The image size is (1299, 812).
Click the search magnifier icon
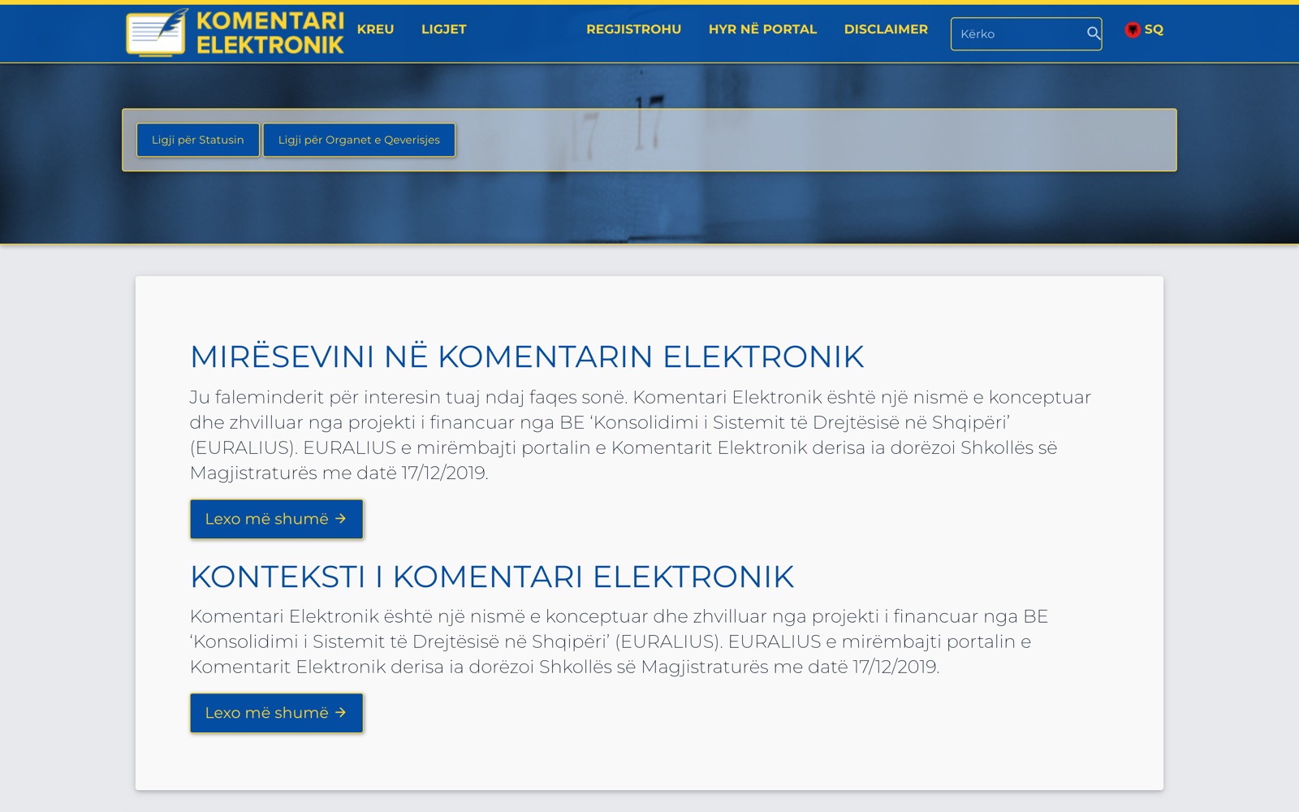click(1094, 33)
